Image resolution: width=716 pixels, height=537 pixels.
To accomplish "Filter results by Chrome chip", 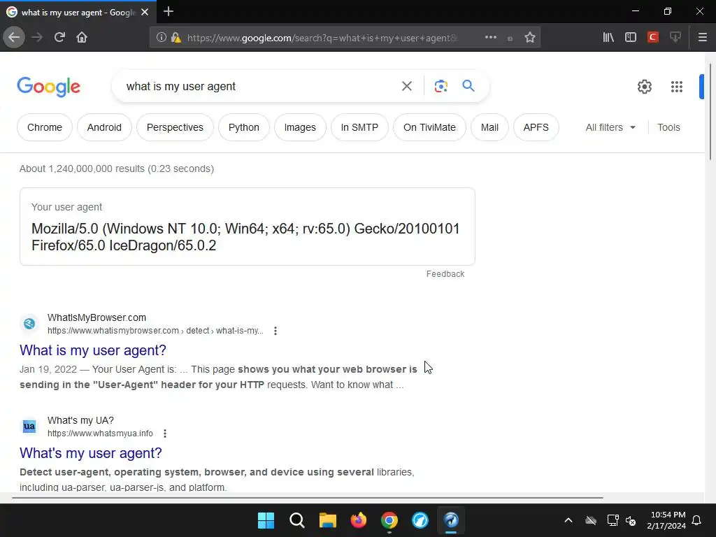I will click(x=45, y=127).
